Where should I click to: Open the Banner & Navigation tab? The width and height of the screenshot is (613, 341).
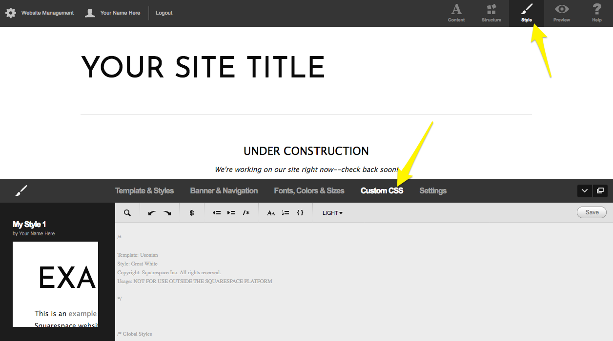coord(224,191)
